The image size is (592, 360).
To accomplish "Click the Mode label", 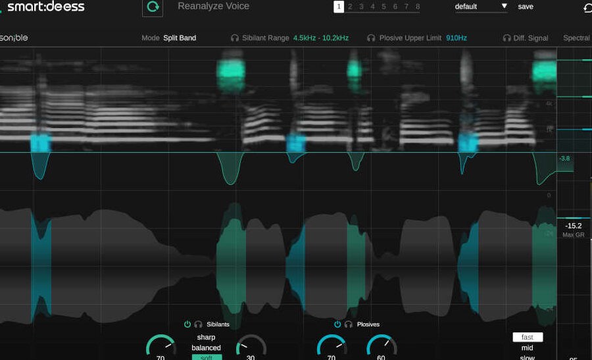I will [x=150, y=38].
